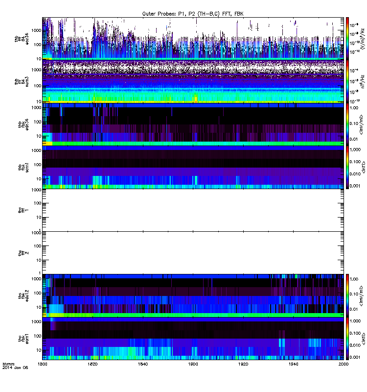Click the 0.001 label on thc fbk scm1 color bar
The image size is (367, 392).
point(355,357)
